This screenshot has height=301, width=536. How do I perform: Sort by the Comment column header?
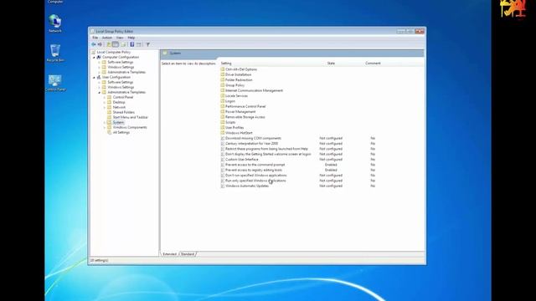373,64
